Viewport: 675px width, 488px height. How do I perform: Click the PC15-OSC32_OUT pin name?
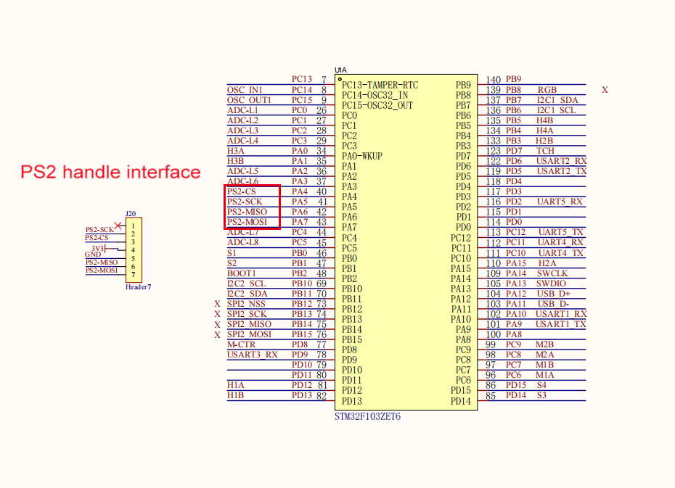377,105
